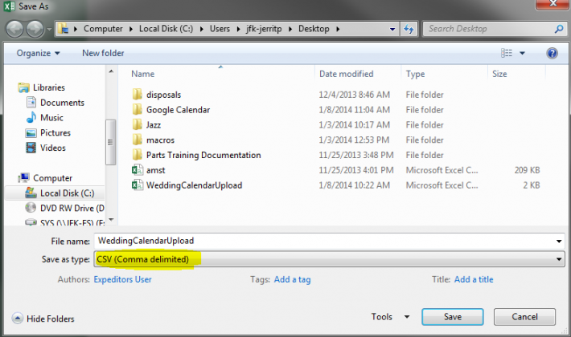
Task: Click the refresh icon beside address bar
Action: (x=409, y=30)
